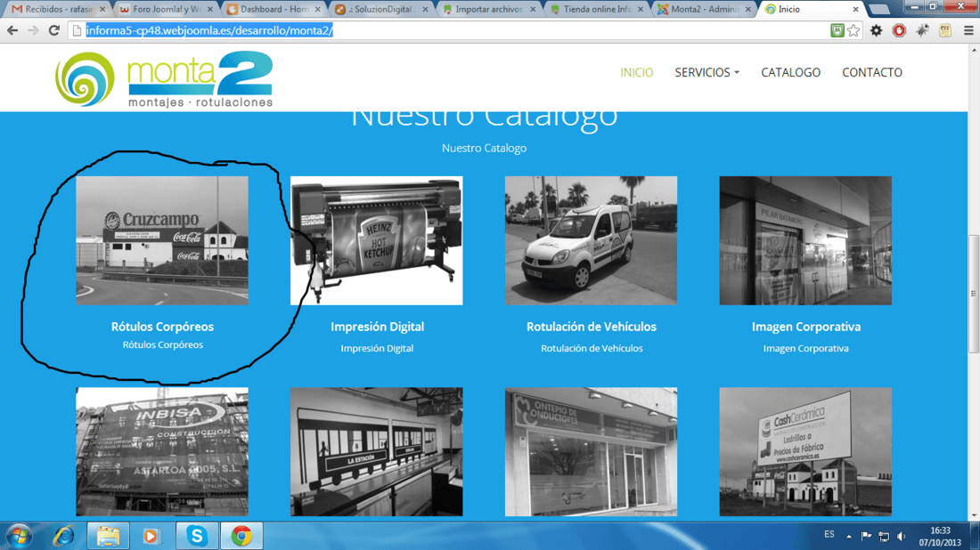Click the small 'Imagen Corporativa' caption text

805,348
